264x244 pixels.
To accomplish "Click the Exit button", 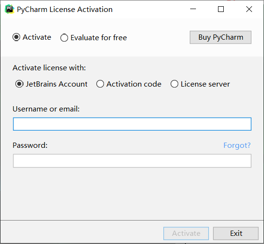I will coord(236,233).
